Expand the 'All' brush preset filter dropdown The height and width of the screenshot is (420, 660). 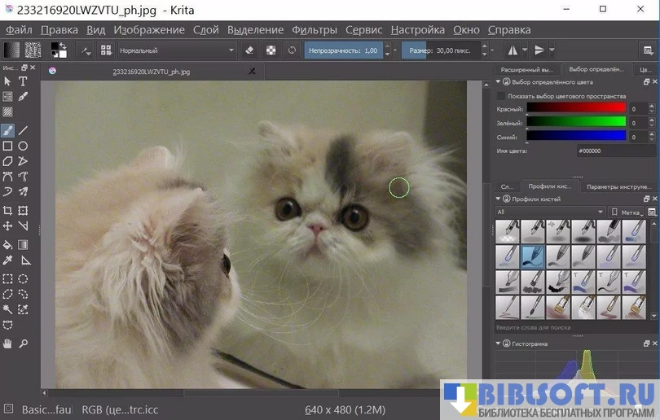click(x=549, y=212)
